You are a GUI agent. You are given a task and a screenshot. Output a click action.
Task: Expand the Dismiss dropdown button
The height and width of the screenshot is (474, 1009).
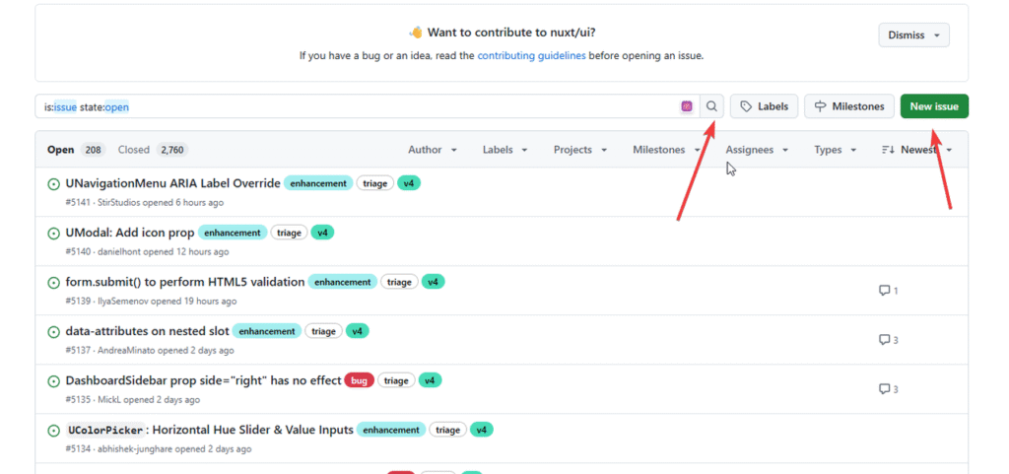coord(913,35)
